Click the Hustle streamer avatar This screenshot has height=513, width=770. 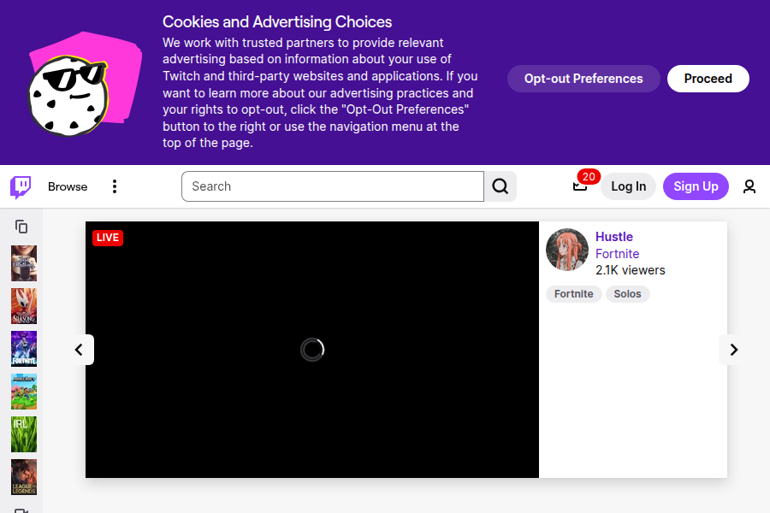click(567, 250)
